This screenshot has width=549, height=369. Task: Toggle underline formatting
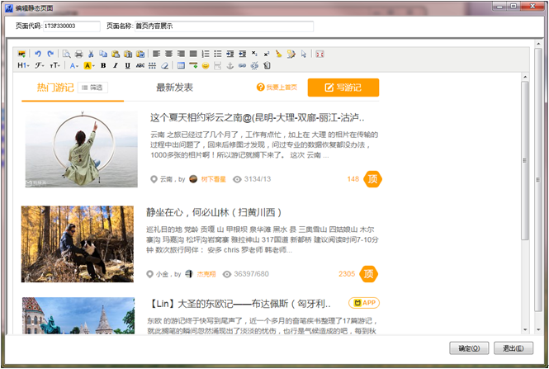128,65
